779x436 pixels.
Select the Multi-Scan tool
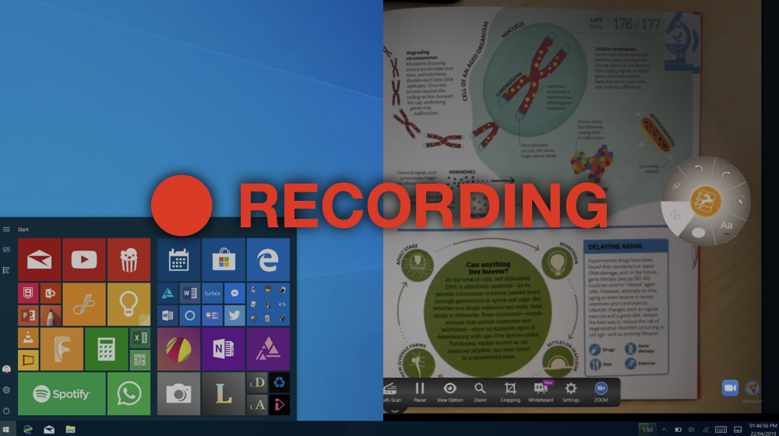390,390
